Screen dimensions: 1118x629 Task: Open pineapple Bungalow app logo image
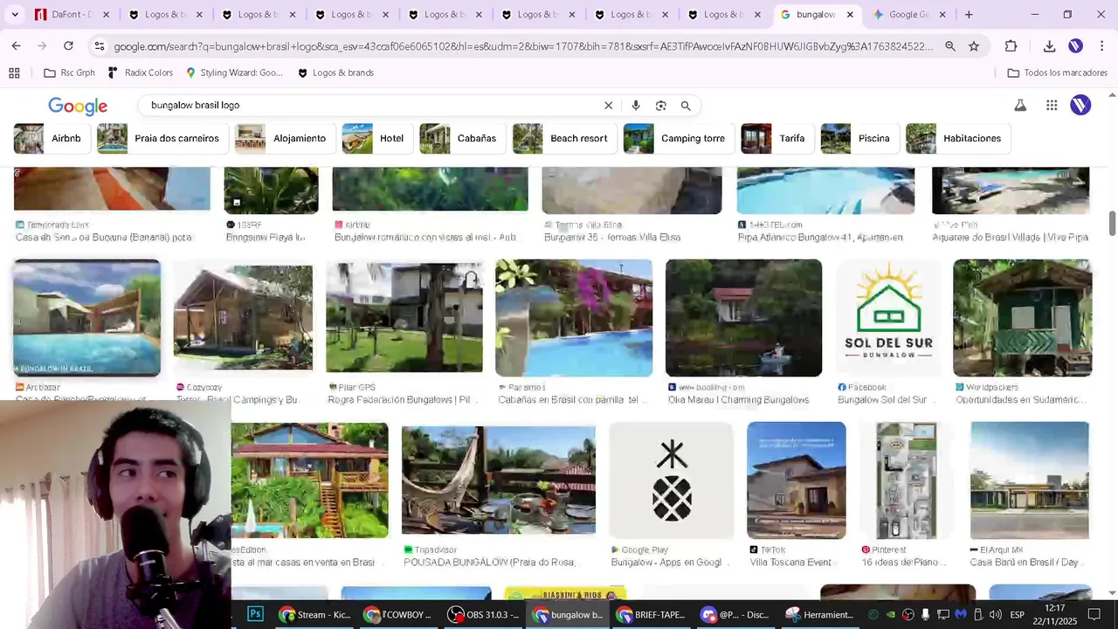pyautogui.click(x=672, y=480)
